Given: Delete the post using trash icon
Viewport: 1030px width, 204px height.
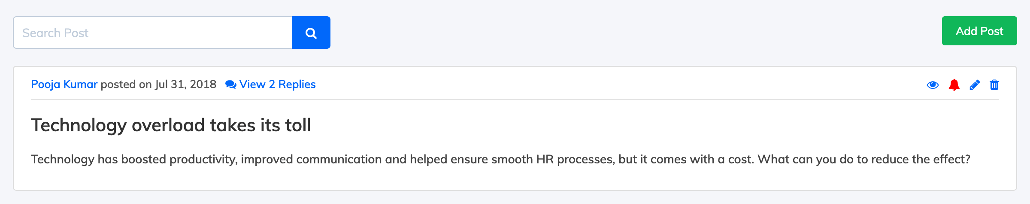Looking at the screenshot, I should click(994, 85).
